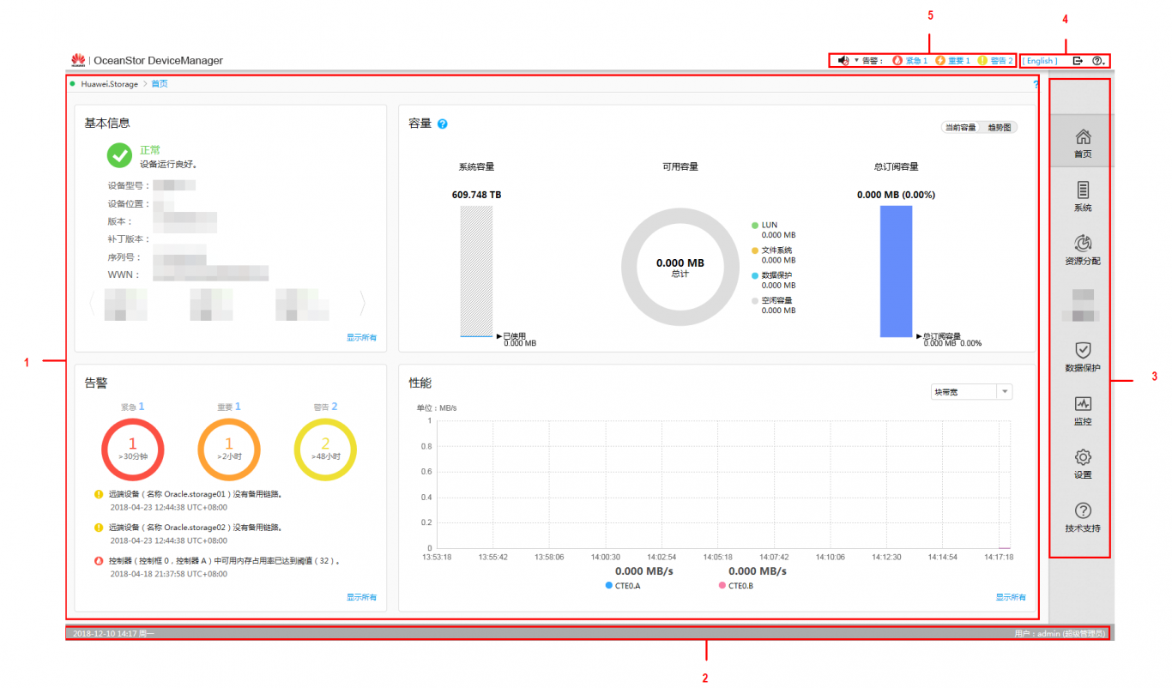Image resolution: width=1172 pixels, height=688 pixels.
Task: Click the 性能 panel heading
Action: (420, 382)
